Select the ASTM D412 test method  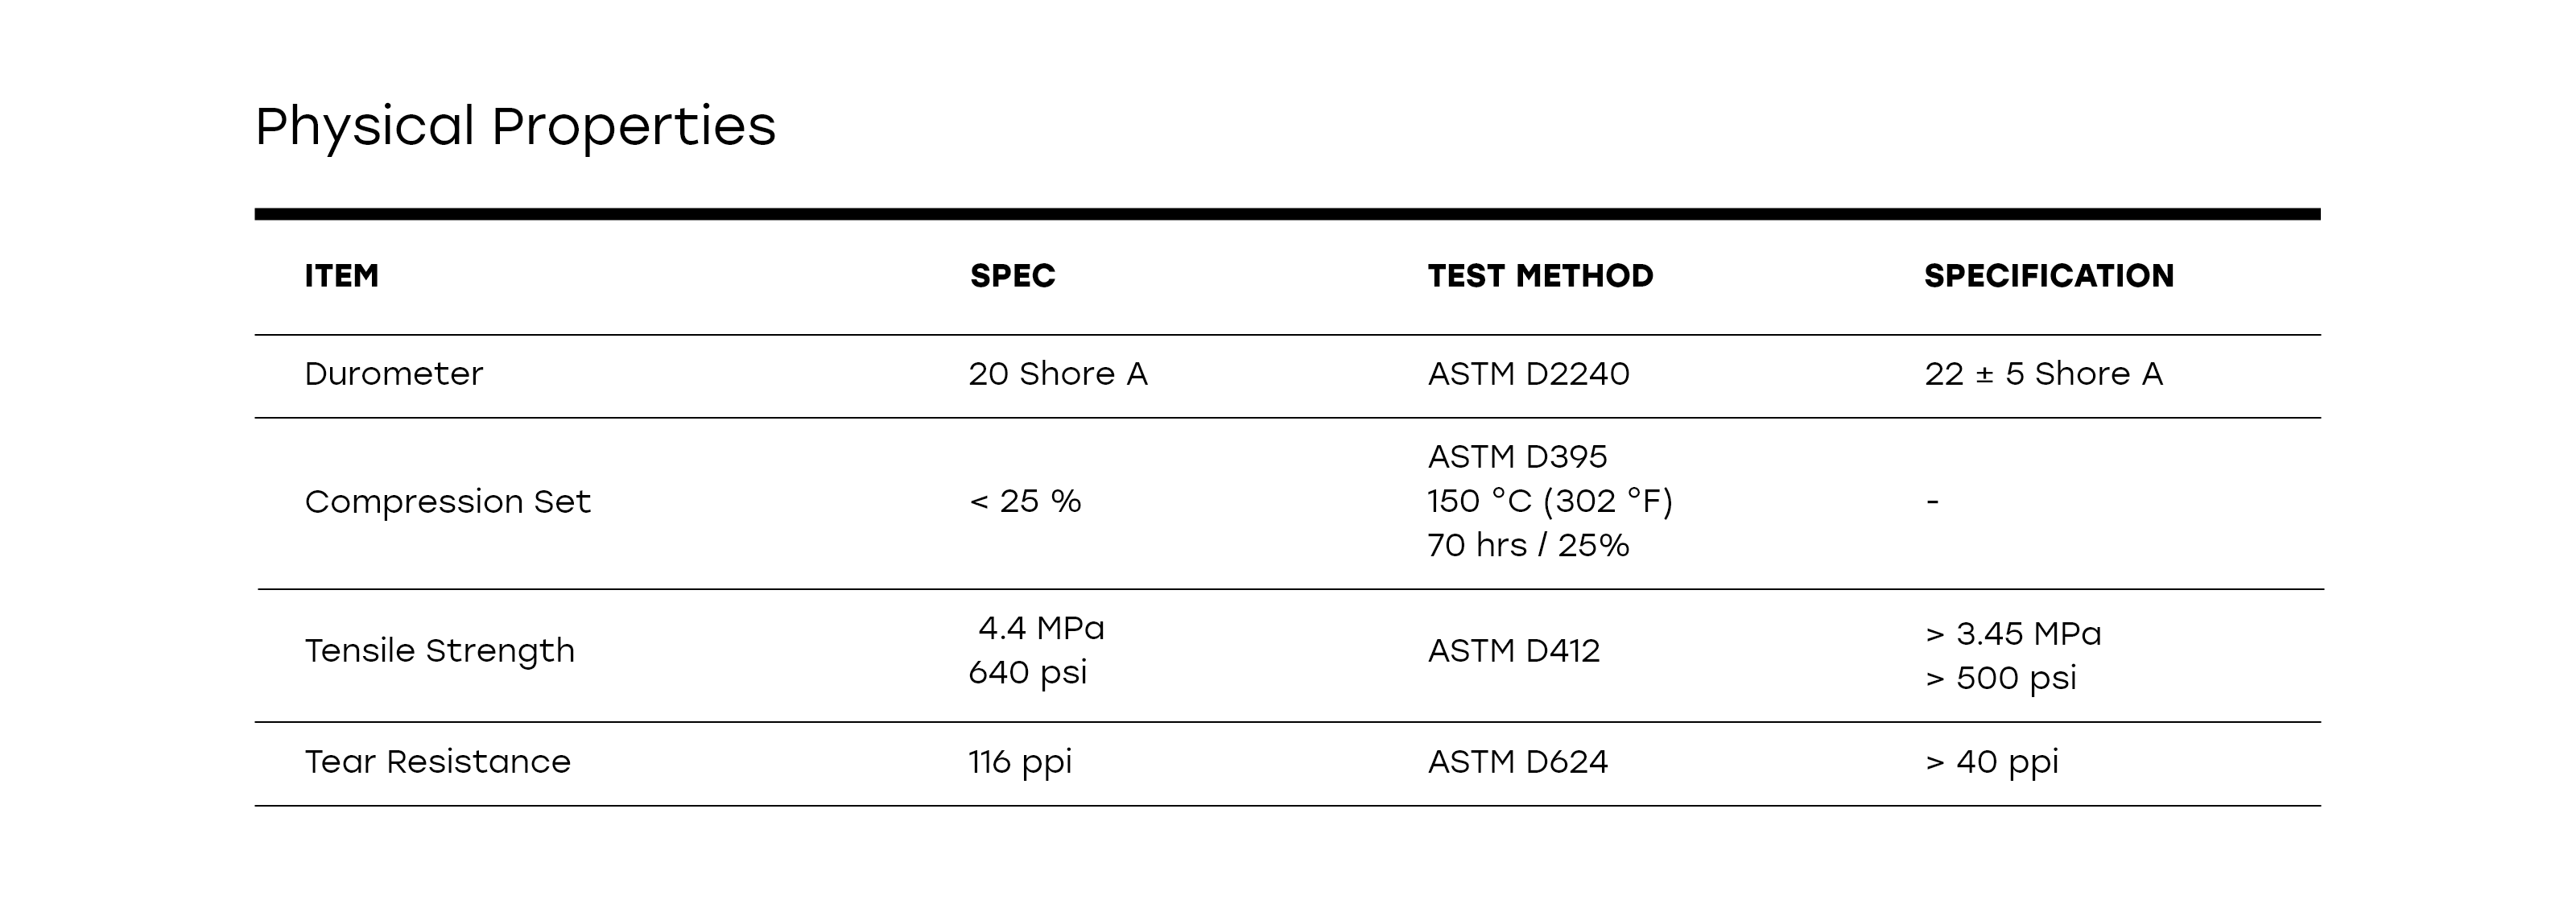tap(1514, 651)
